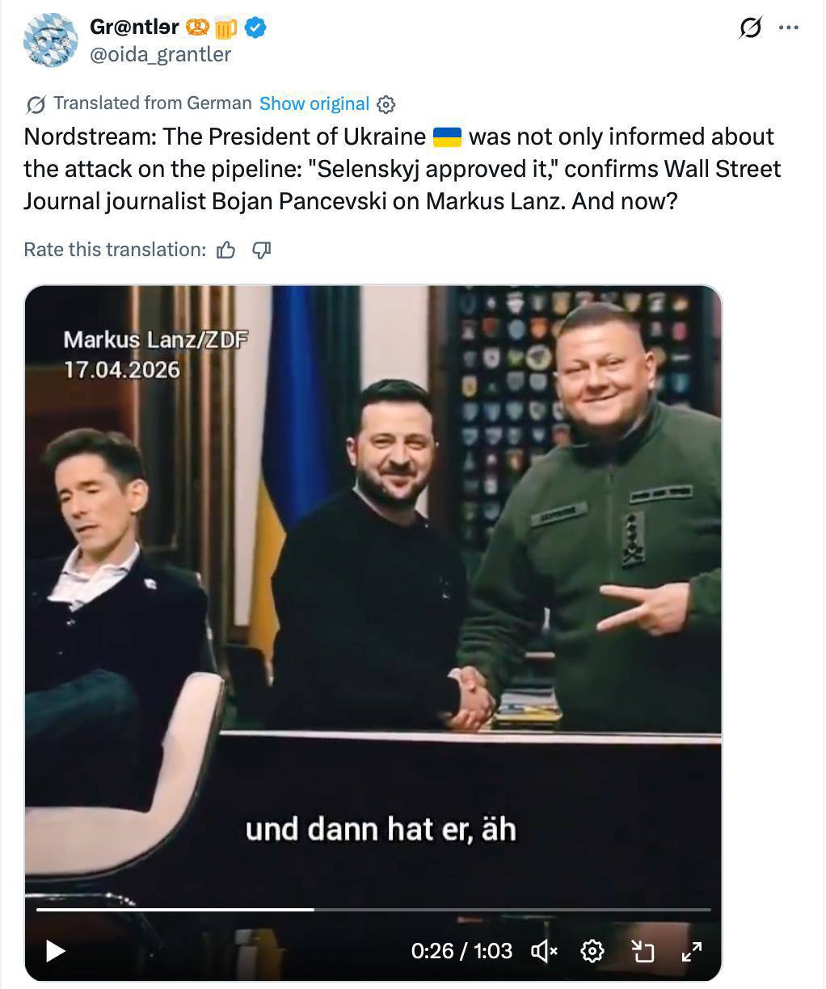Rate translation with thumbs up

point(226,250)
